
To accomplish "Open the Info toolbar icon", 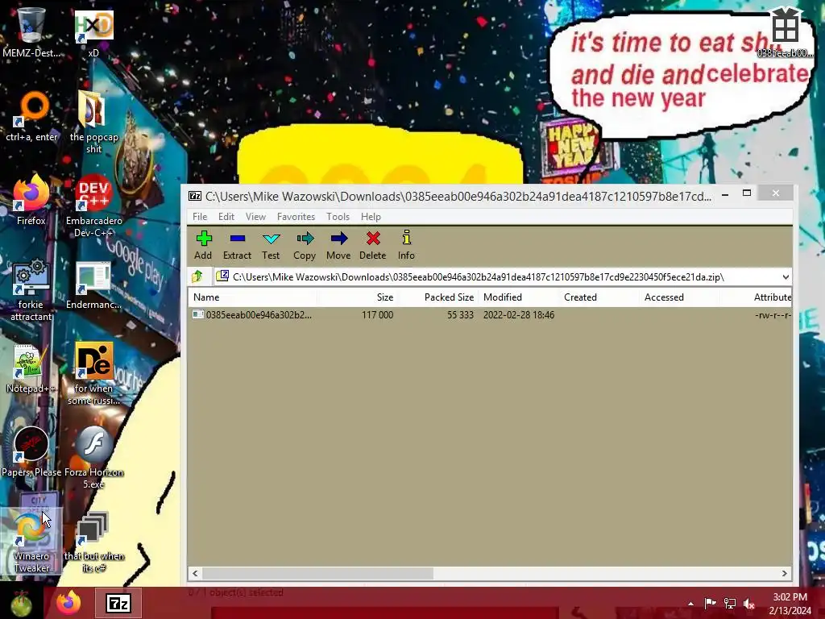I will point(406,245).
